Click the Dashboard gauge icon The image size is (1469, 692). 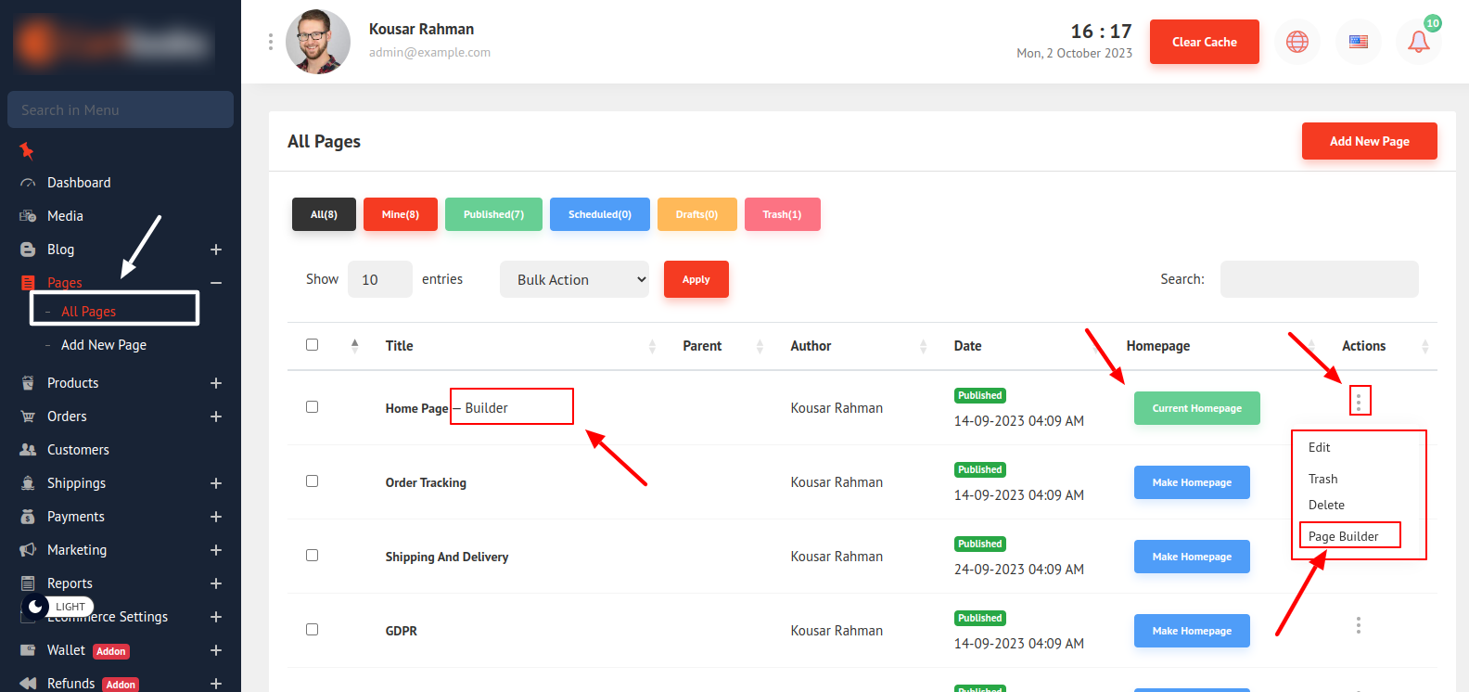click(x=28, y=184)
